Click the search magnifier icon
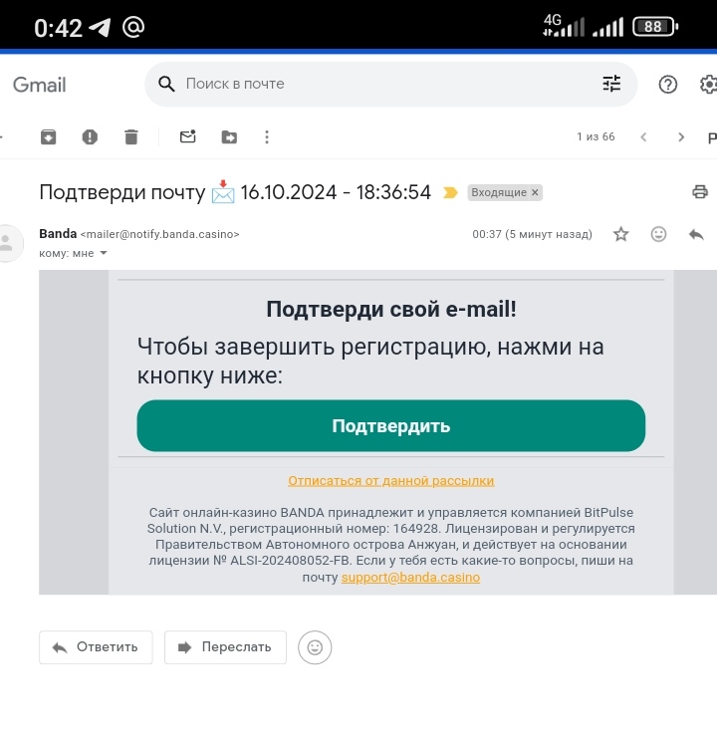 pyautogui.click(x=166, y=84)
